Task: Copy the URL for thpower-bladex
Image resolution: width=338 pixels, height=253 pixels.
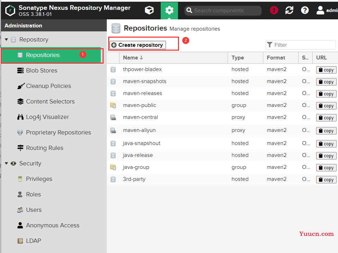Action: pos(326,70)
